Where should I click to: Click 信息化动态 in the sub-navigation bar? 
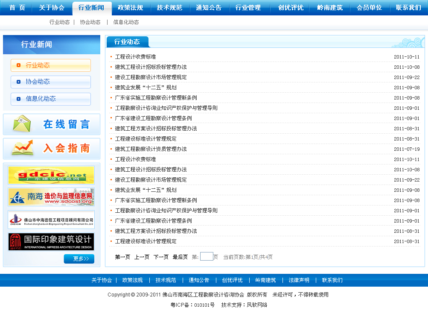point(126,22)
